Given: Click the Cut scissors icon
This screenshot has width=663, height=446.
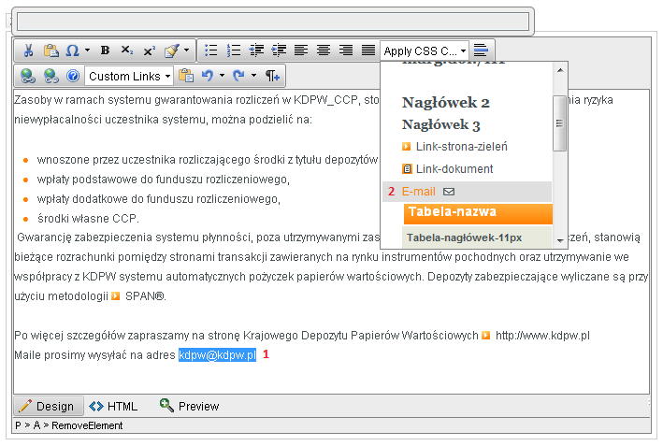Looking at the screenshot, I should tap(28, 50).
